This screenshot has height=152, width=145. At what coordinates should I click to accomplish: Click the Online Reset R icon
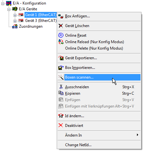point(61,35)
